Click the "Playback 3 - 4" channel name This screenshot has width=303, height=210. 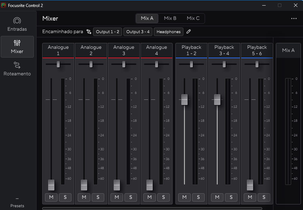pos(224,50)
